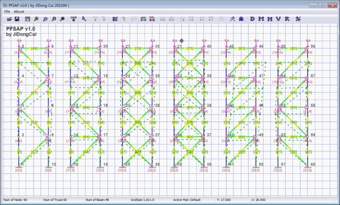Zoom out with the minus magnifier
The image size is (340, 205).
coord(45,19)
